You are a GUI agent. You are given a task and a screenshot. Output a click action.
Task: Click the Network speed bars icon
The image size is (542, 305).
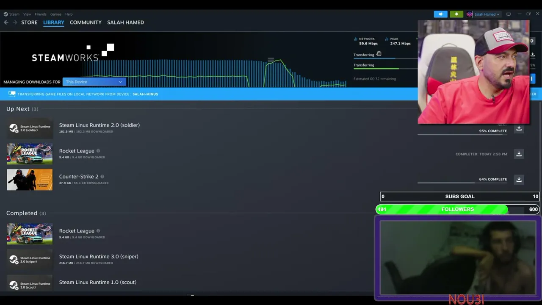click(356, 39)
